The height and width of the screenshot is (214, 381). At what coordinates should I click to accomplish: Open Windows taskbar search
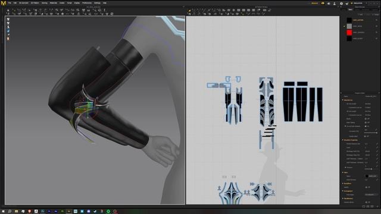pos(10,212)
